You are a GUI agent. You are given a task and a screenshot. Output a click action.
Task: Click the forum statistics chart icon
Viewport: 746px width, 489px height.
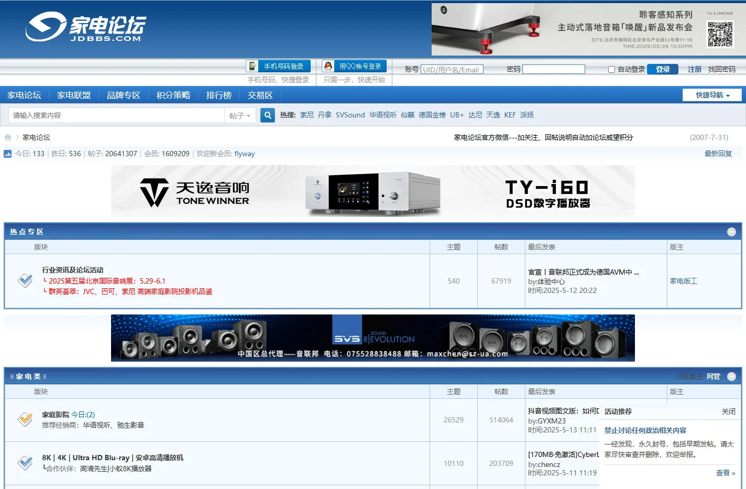pos(8,154)
